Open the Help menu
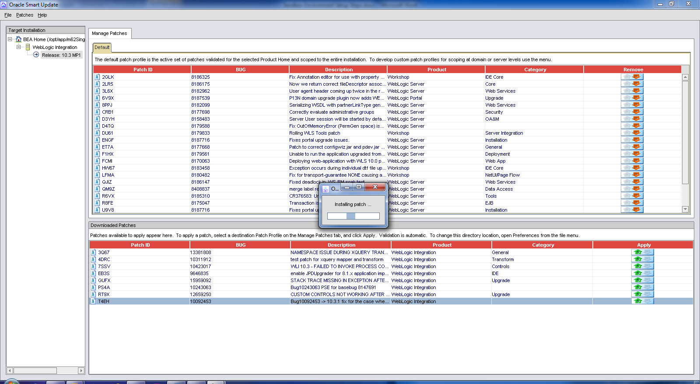Screen dimensions: 700x384 point(42,15)
